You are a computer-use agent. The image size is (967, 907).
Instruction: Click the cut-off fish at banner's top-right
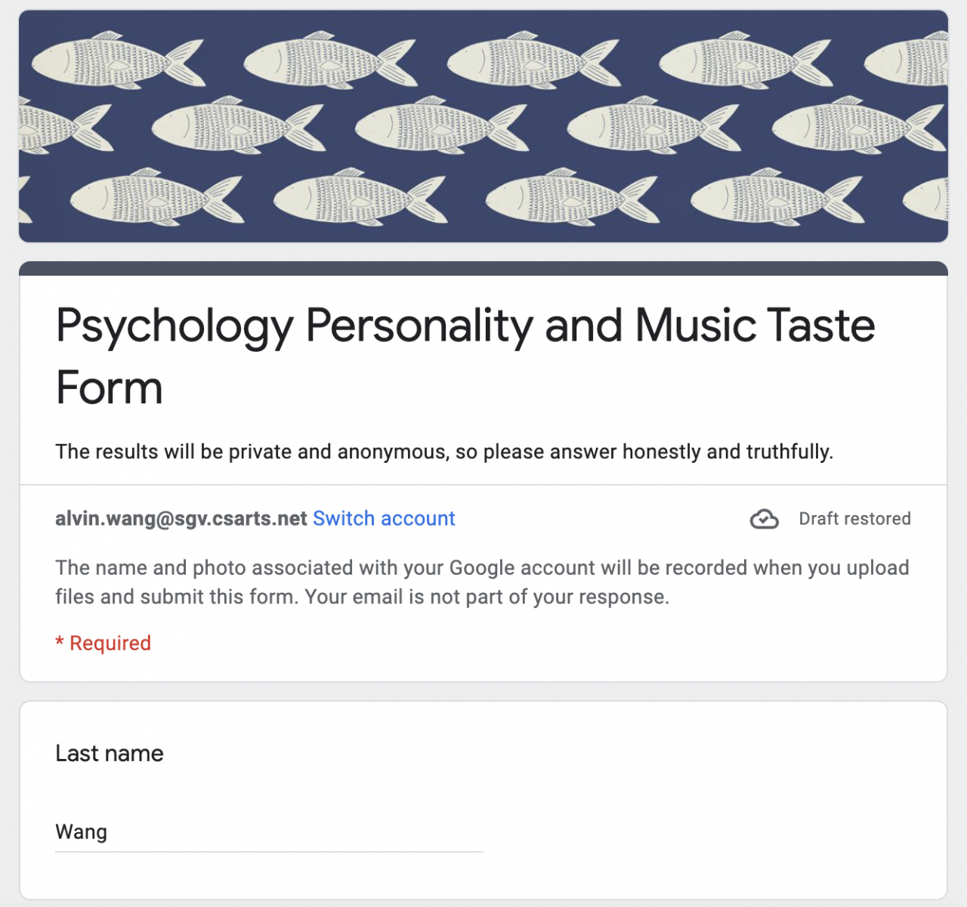pyautogui.click(x=910, y=60)
